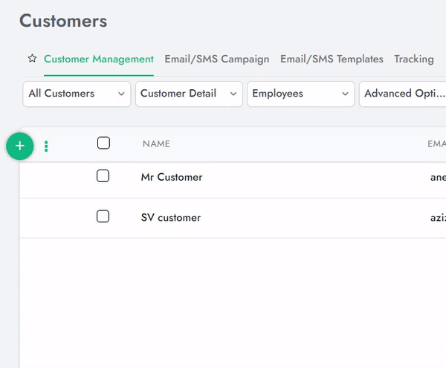Switch to the Customer Management tab

coord(98,59)
